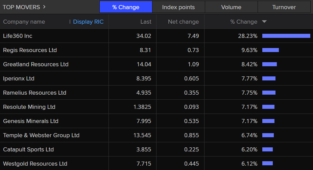Sort by the Company name column header

[24, 22]
